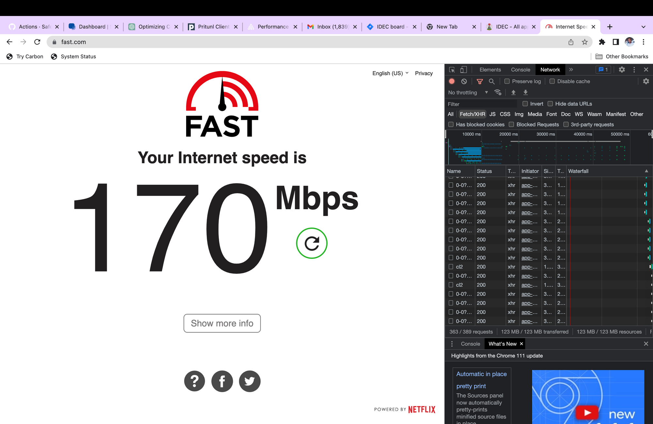Go back to previous page arrow
The width and height of the screenshot is (653, 424).
tap(9, 42)
